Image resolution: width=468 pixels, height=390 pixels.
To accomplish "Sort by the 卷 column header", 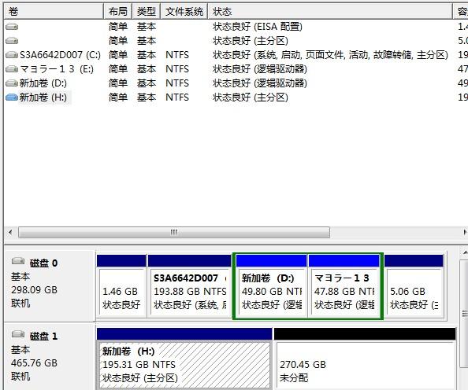I will tap(54, 12).
